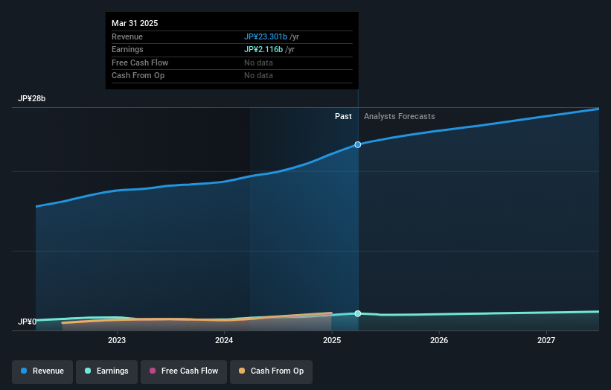
Task: Click the orange Cash From Op legend dot
Action: 242,371
